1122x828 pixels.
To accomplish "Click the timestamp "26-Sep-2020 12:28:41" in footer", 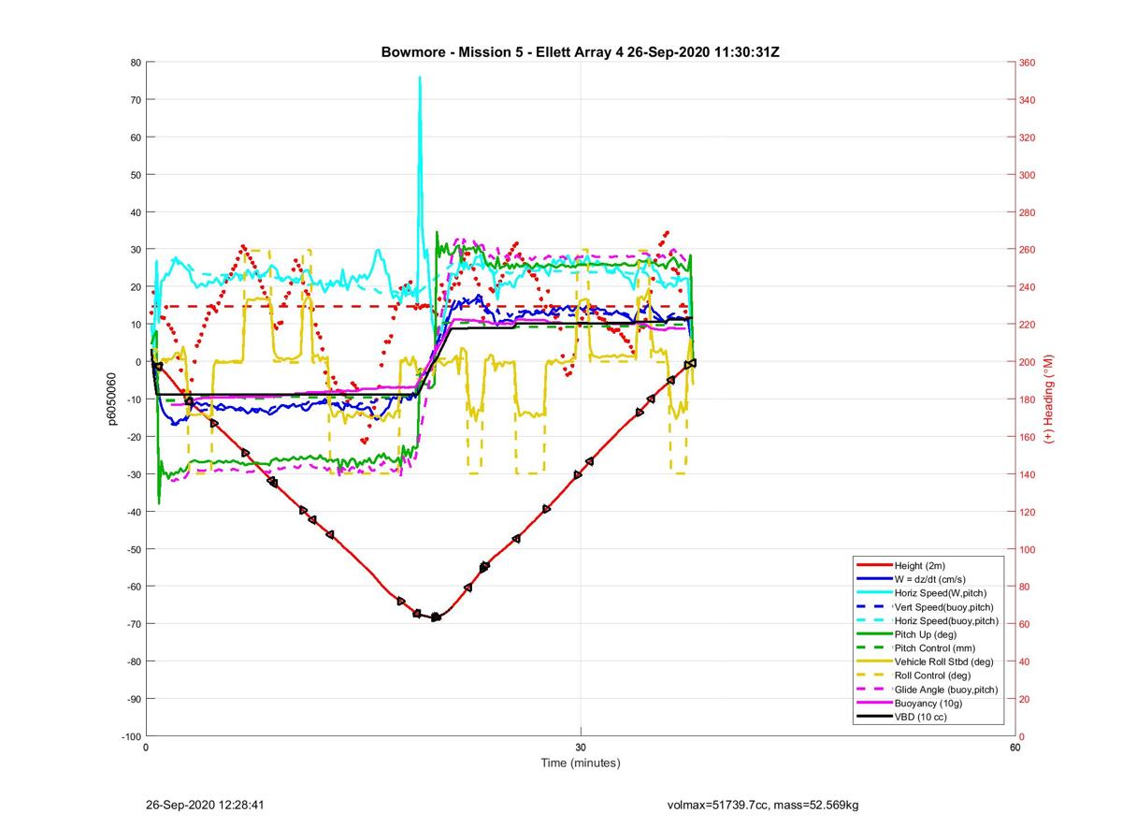I will point(207,805).
